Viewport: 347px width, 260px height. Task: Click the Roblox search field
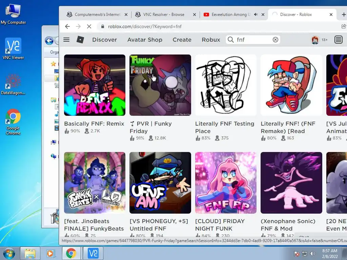pos(253,40)
